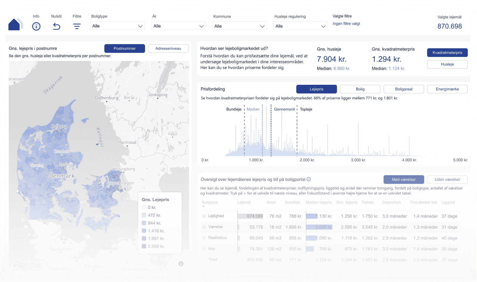Click the Median lejepris column header

[x=319, y=202]
